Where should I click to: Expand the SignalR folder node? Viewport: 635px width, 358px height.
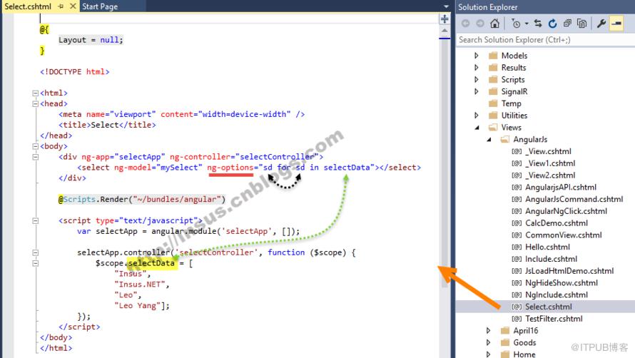pos(477,91)
